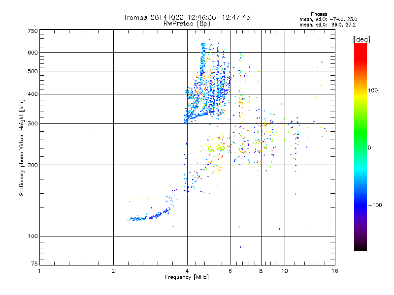Click the "300" y-axis tick label
The image size is (394, 295).
[x=33, y=123]
